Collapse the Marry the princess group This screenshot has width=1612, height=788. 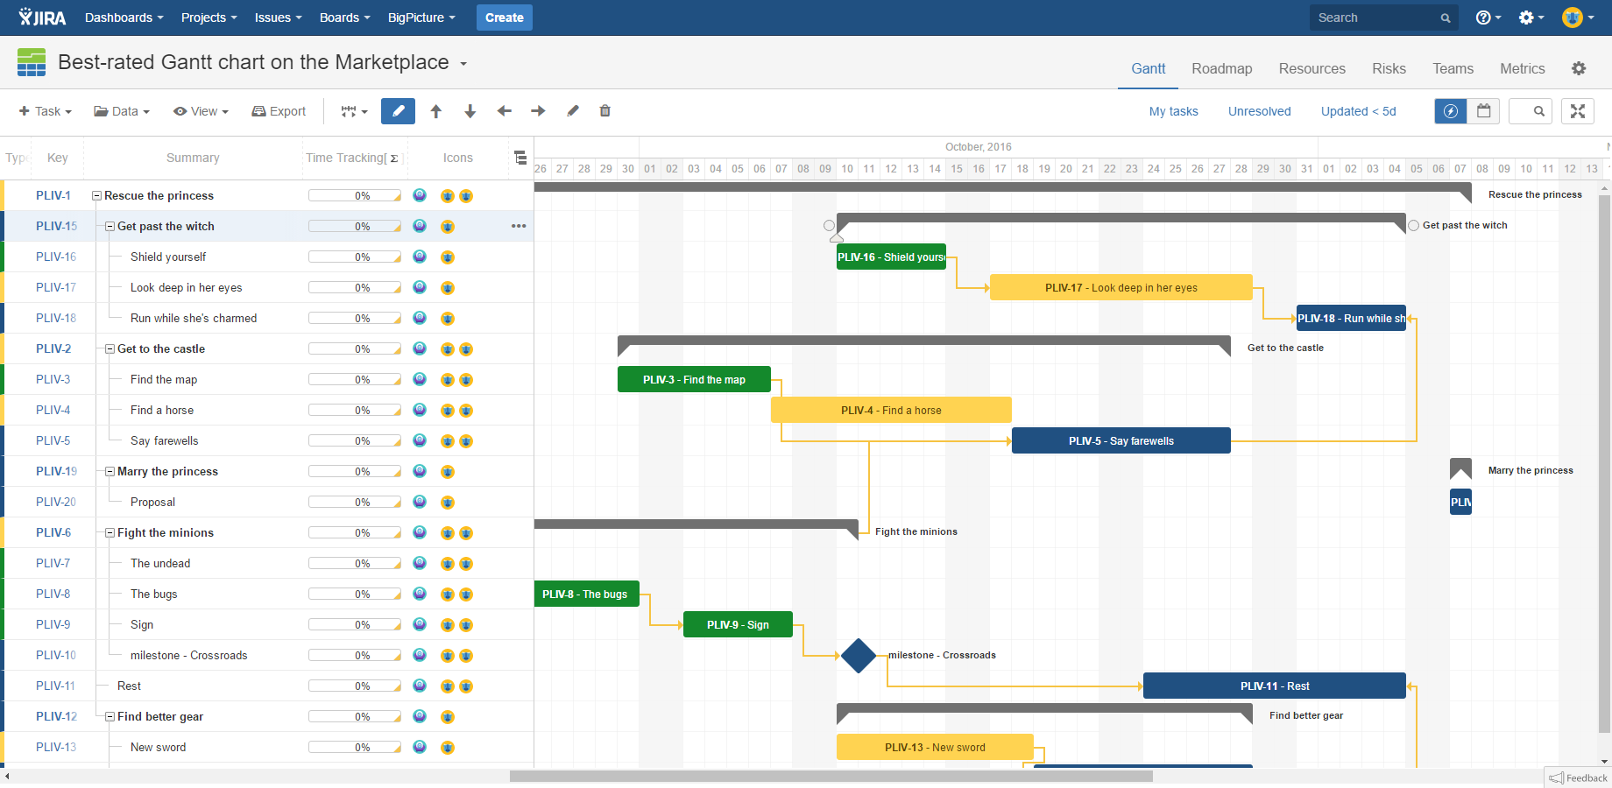coord(110,471)
